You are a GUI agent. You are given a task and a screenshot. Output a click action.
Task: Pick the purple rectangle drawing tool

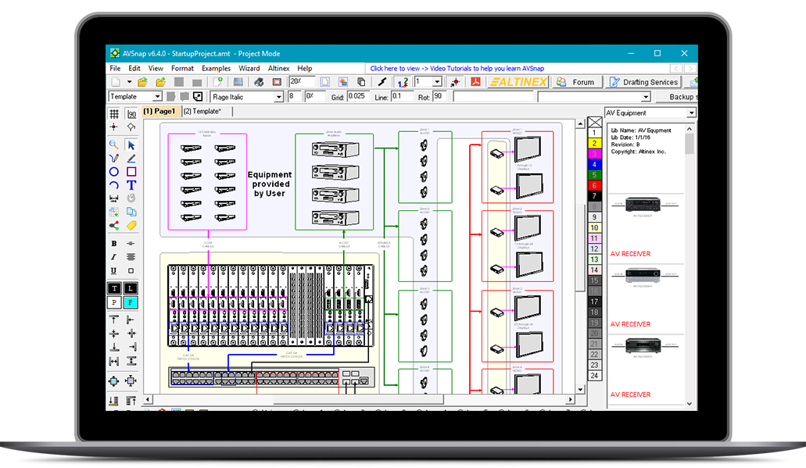pos(131,172)
